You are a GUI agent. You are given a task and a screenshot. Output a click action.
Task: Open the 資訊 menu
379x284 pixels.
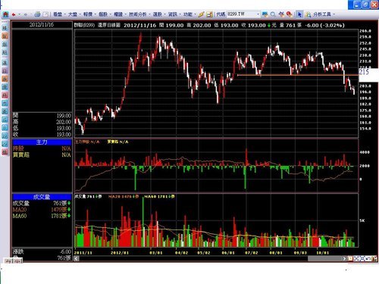pyautogui.click(x=173, y=14)
